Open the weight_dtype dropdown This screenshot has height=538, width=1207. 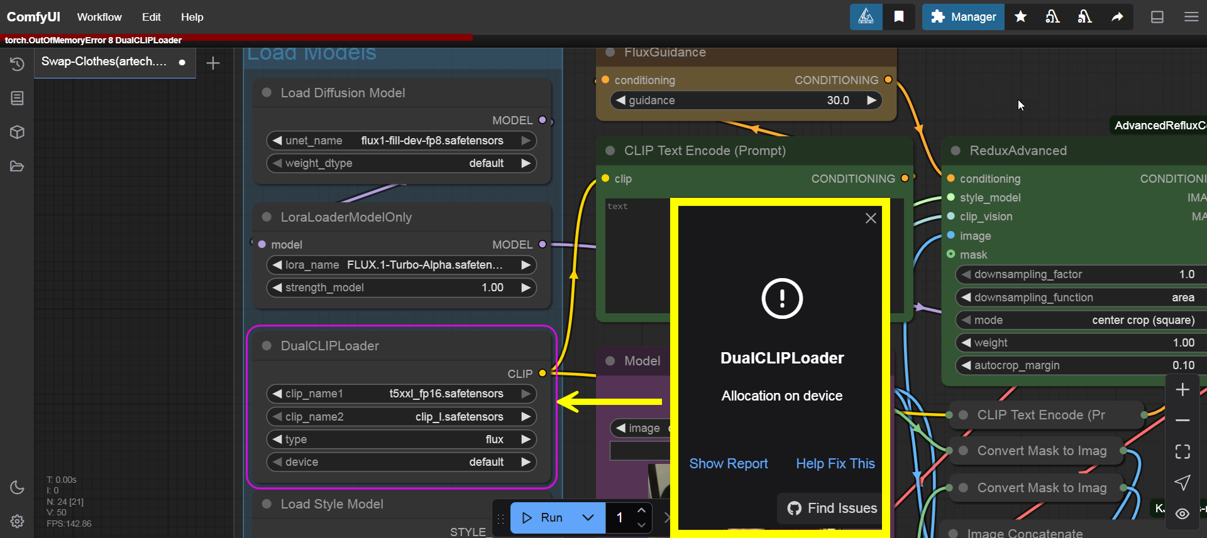click(401, 163)
